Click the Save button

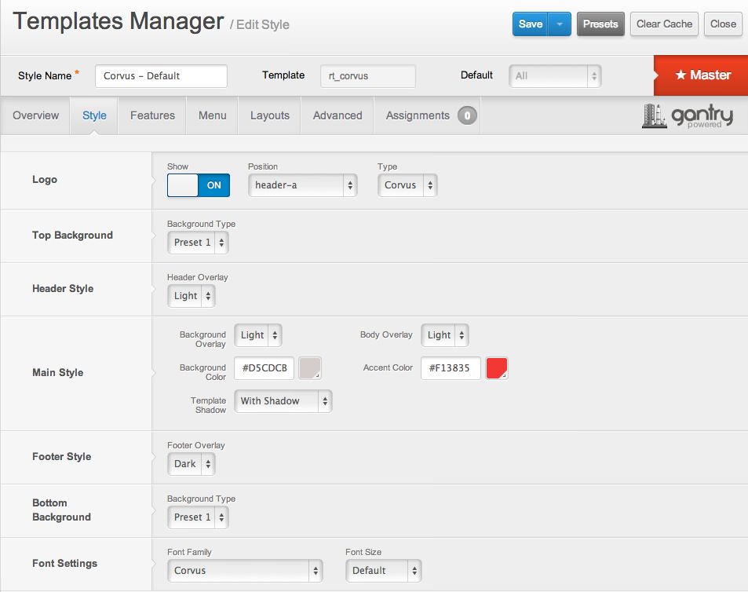(531, 24)
